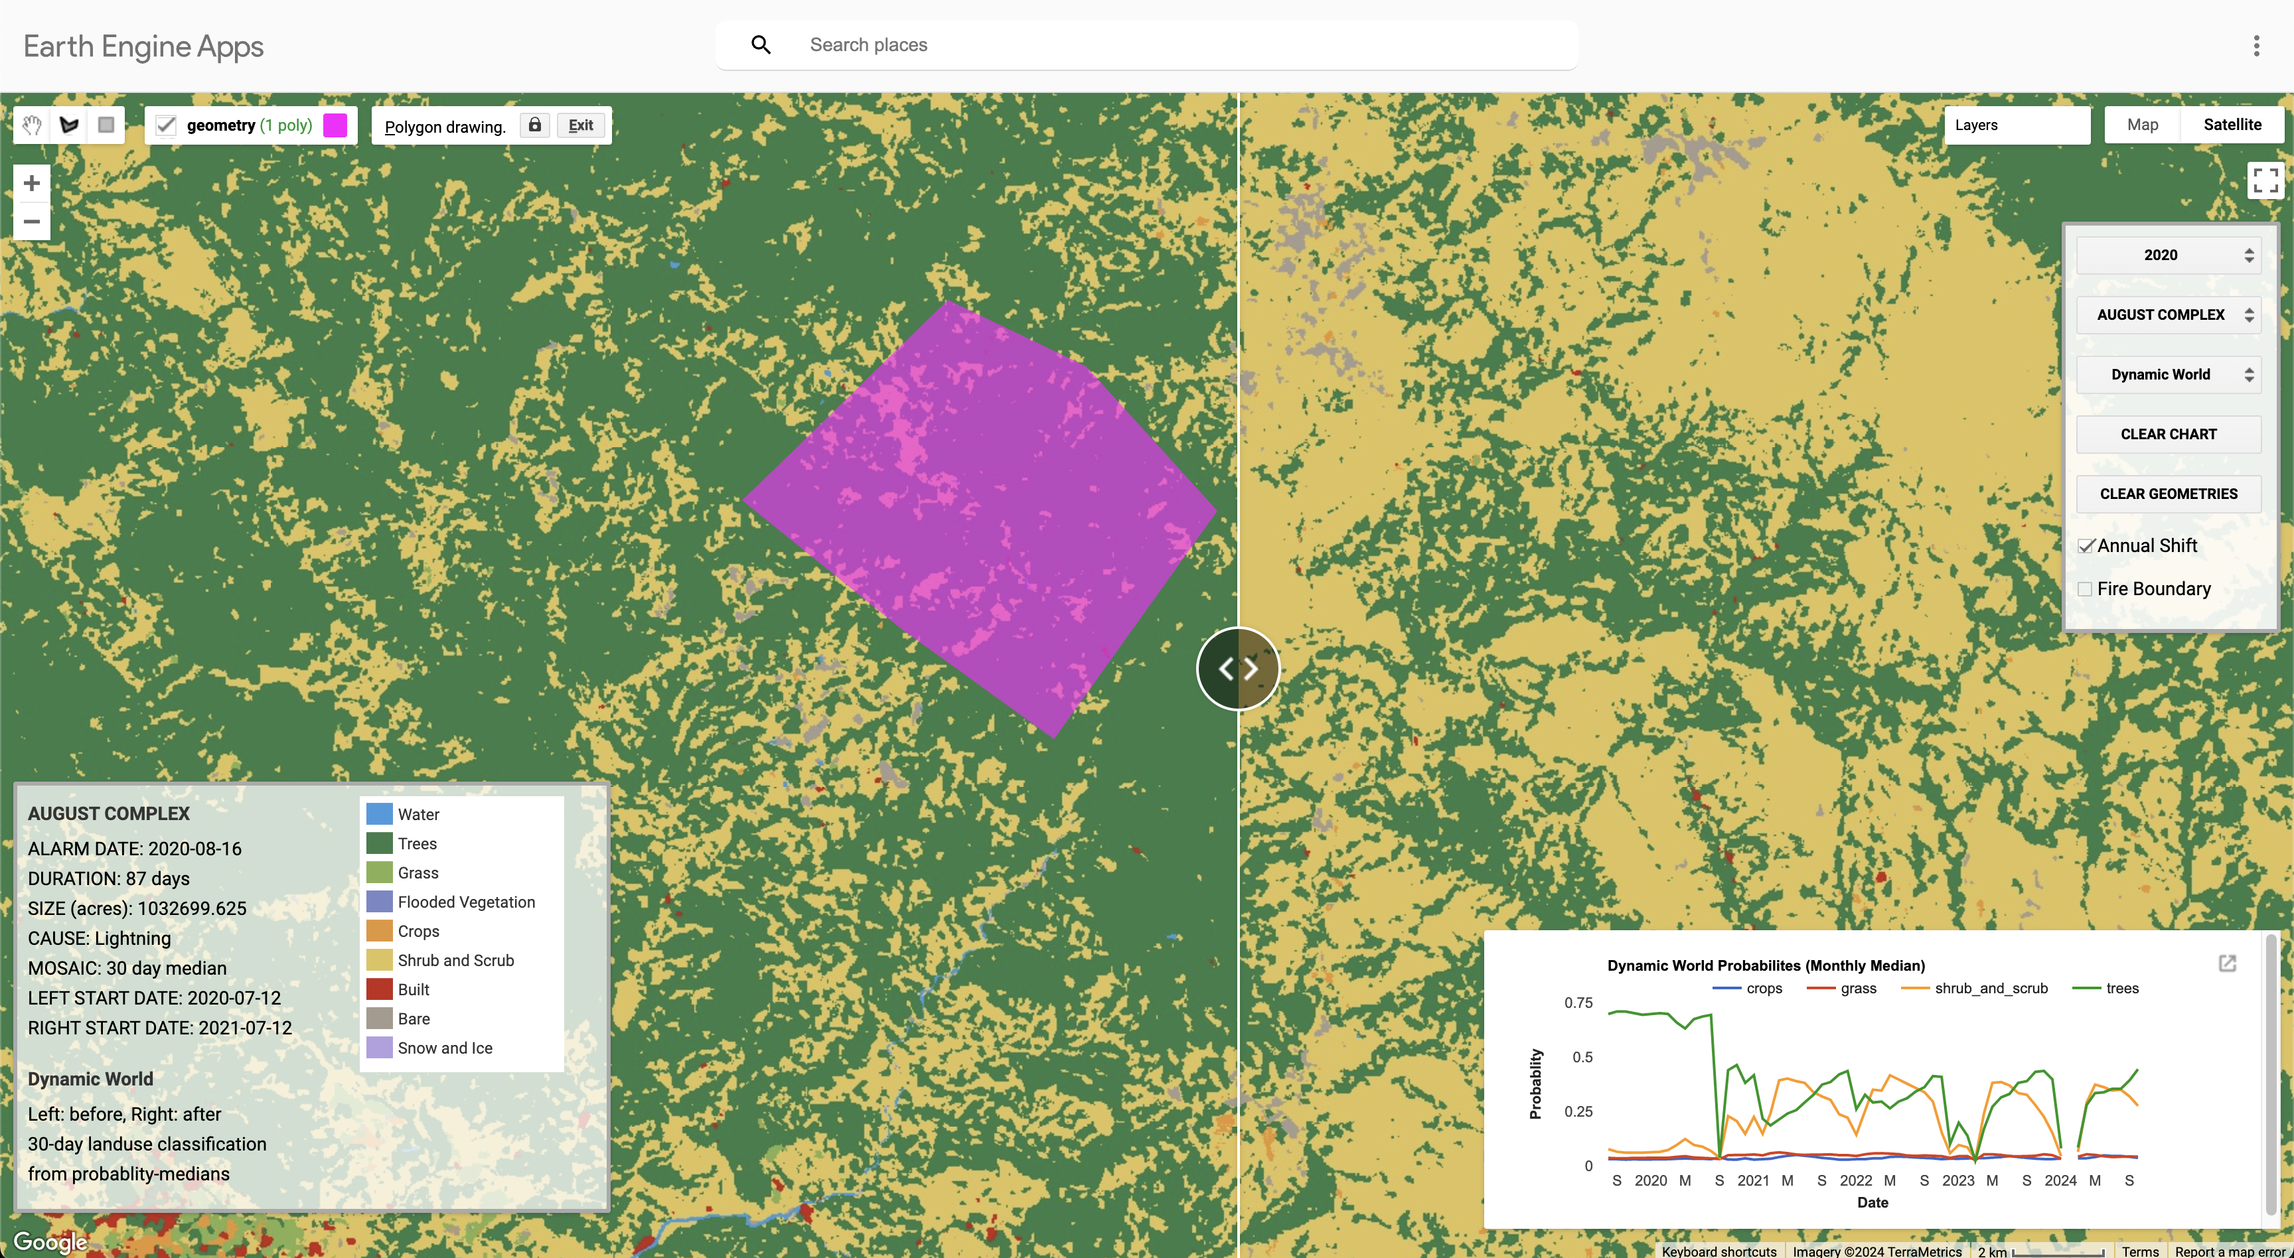Select the hand pan tool
This screenshot has height=1258, width=2294.
tap(32, 125)
